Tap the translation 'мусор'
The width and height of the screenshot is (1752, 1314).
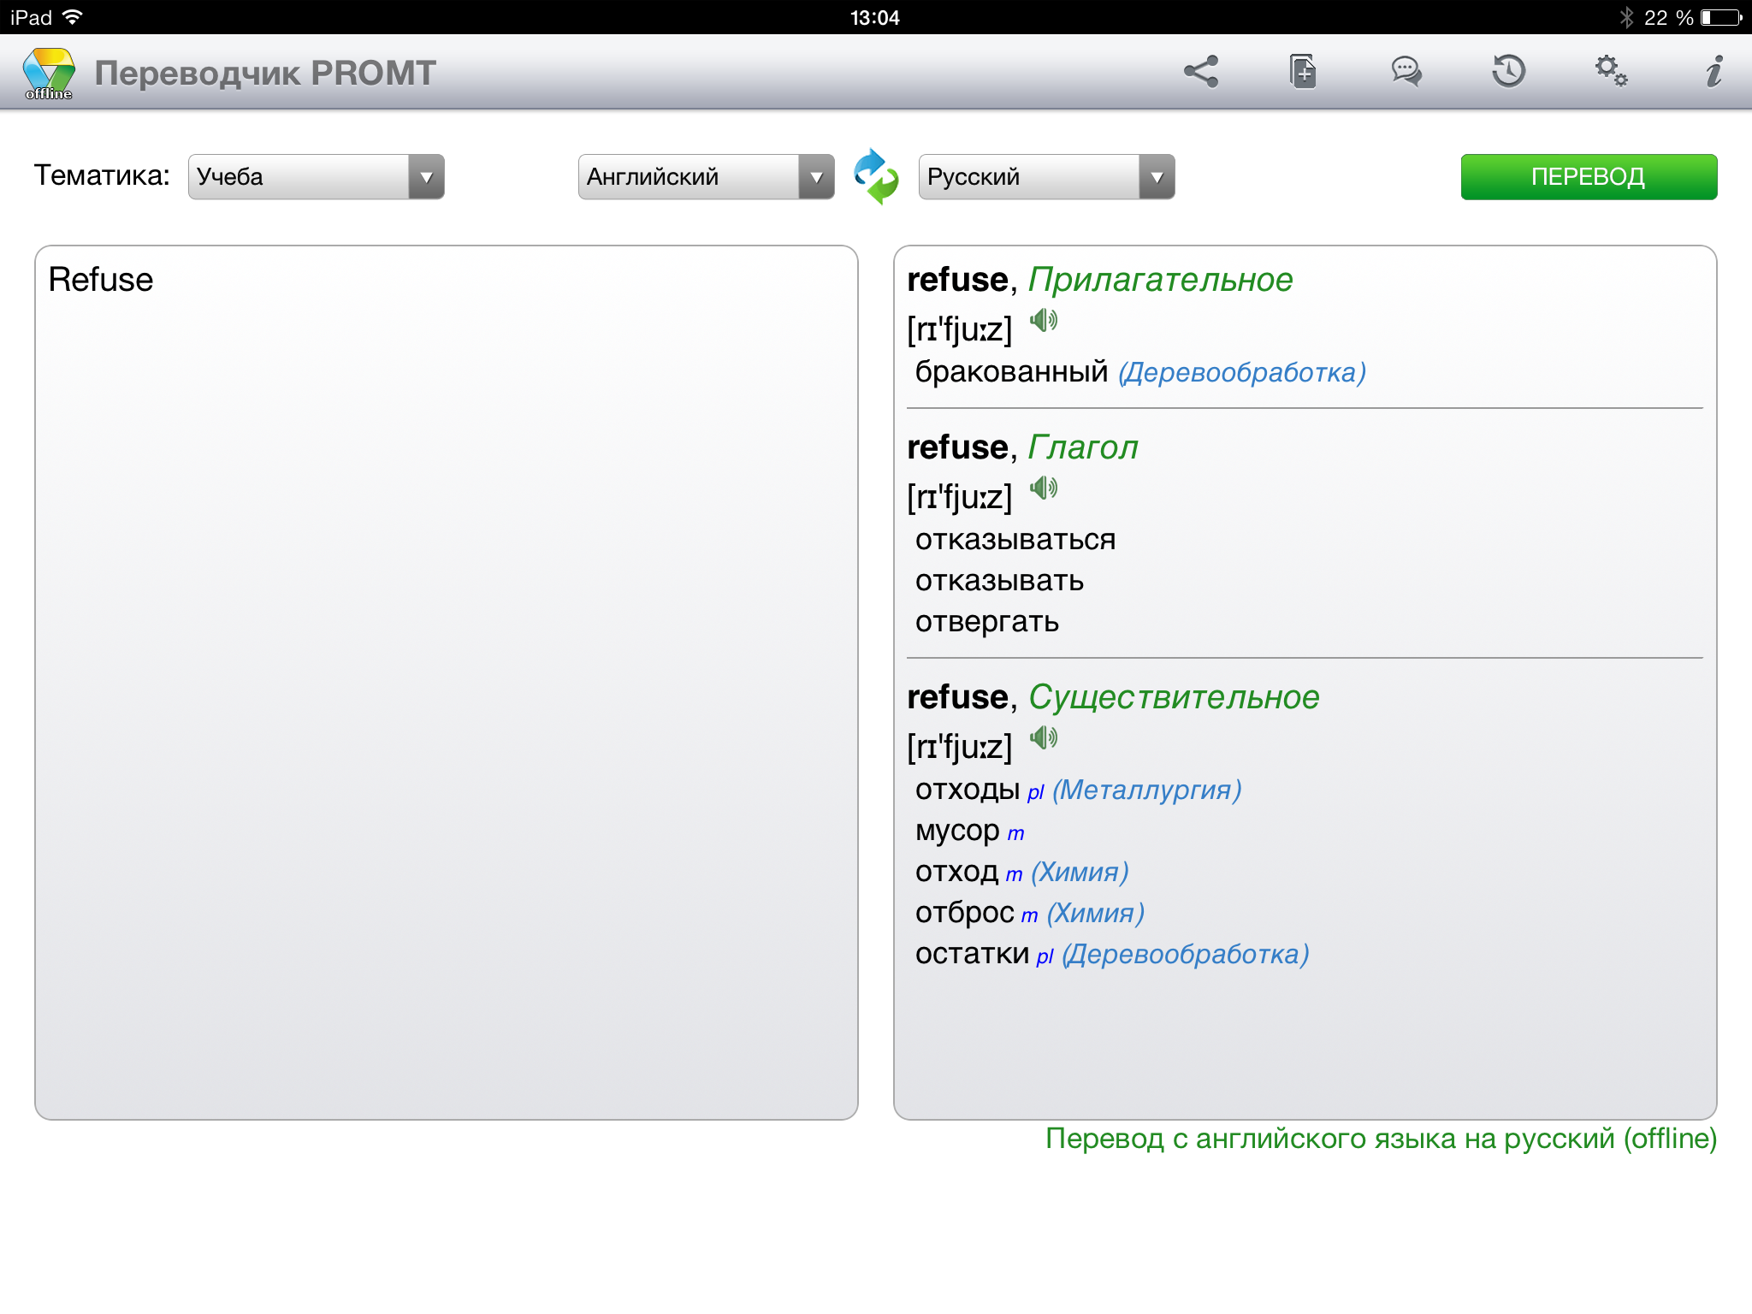(x=957, y=831)
